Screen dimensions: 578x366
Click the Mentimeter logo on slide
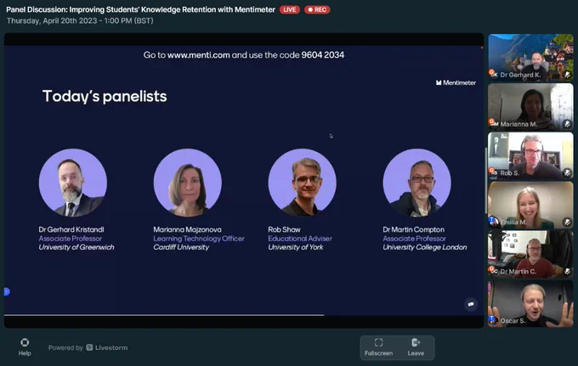pos(456,83)
